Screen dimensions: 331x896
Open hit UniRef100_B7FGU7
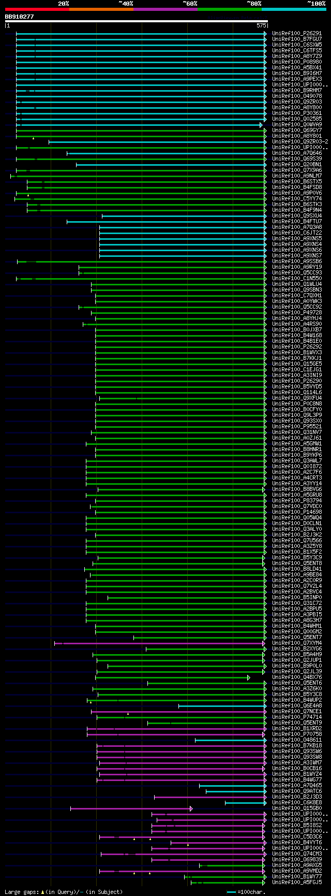[x=297, y=39]
